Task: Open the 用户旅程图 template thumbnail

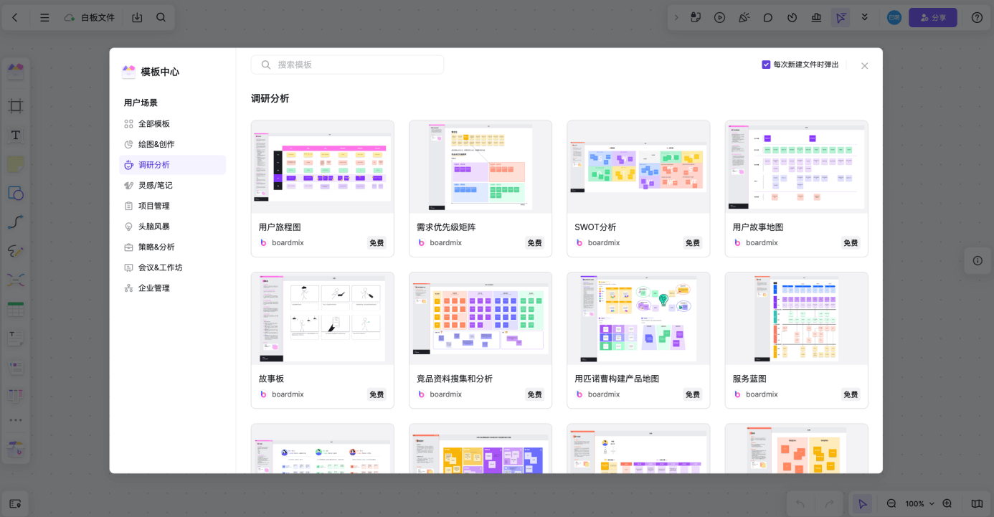Action: tap(323, 167)
